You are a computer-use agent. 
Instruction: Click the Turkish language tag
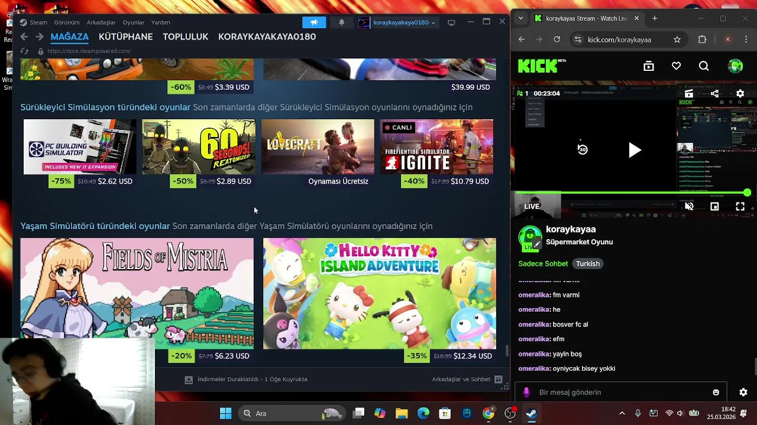pyautogui.click(x=588, y=264)
